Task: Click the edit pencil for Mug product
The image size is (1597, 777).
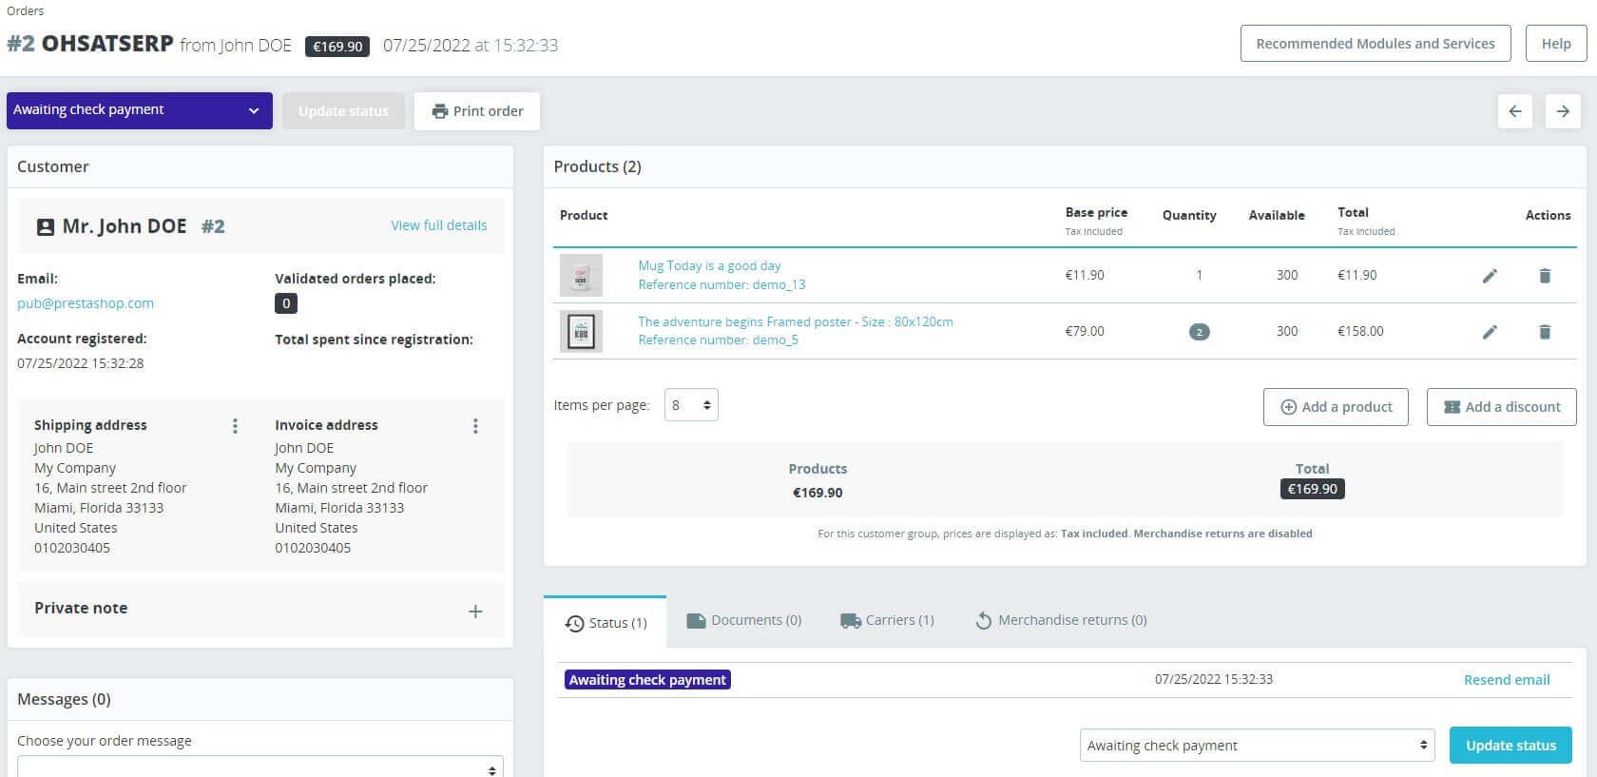Action: tap(1490, 276)
